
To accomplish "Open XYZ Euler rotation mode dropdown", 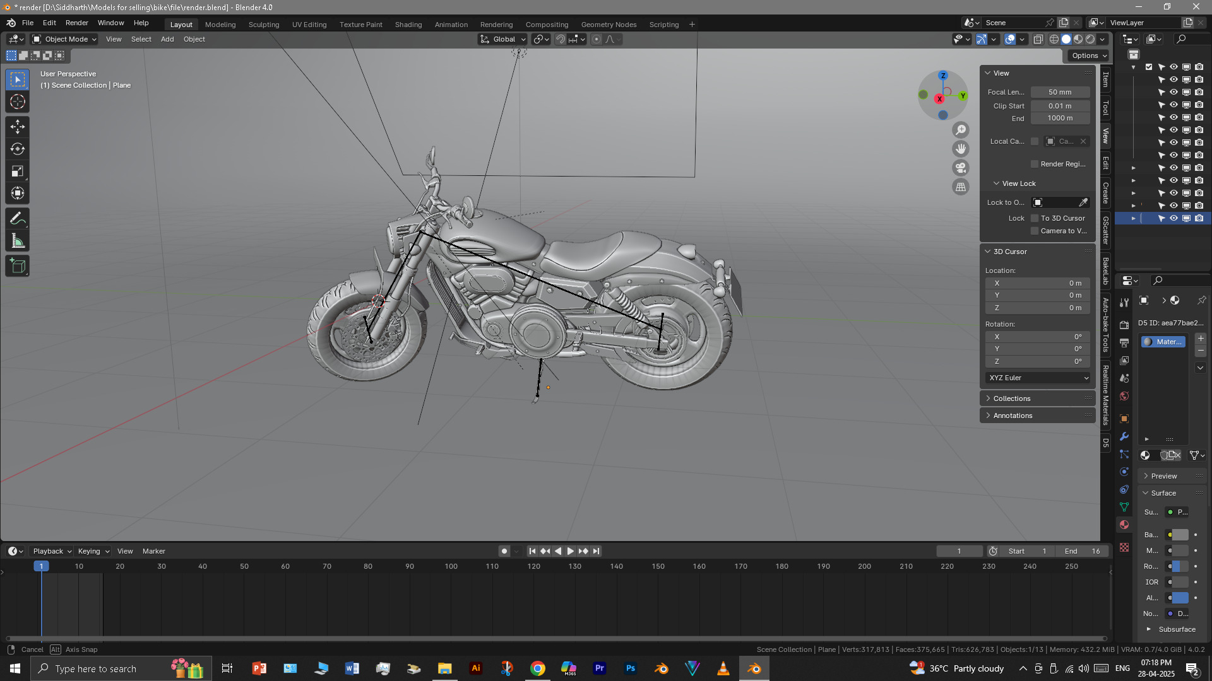I will tap(1038, 378).
